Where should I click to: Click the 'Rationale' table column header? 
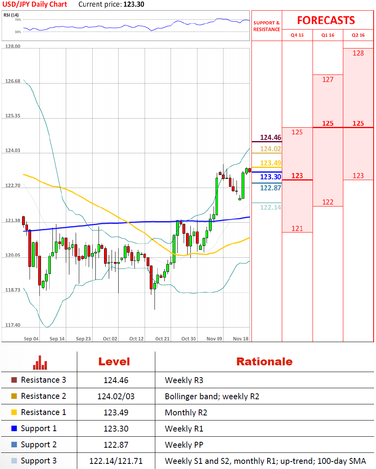click(x=264, y=362)
